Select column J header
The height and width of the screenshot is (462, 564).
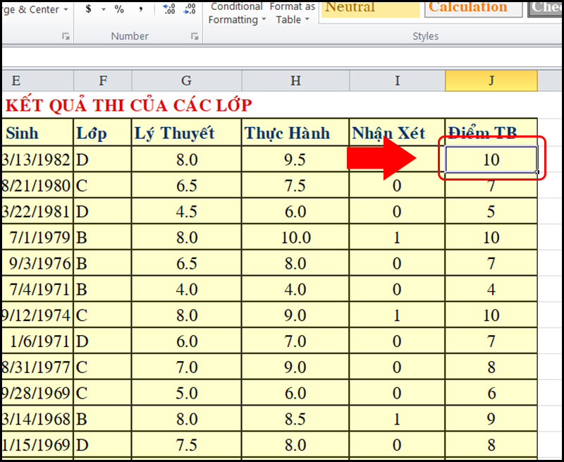coord(491,81)
